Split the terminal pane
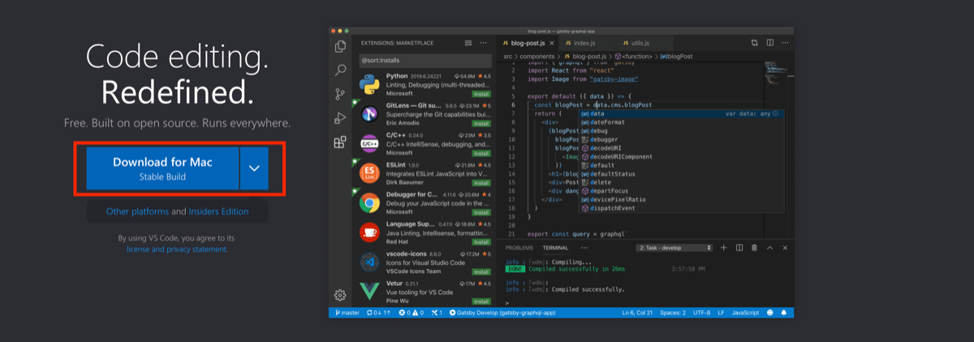974x342 pixels. 739,247
